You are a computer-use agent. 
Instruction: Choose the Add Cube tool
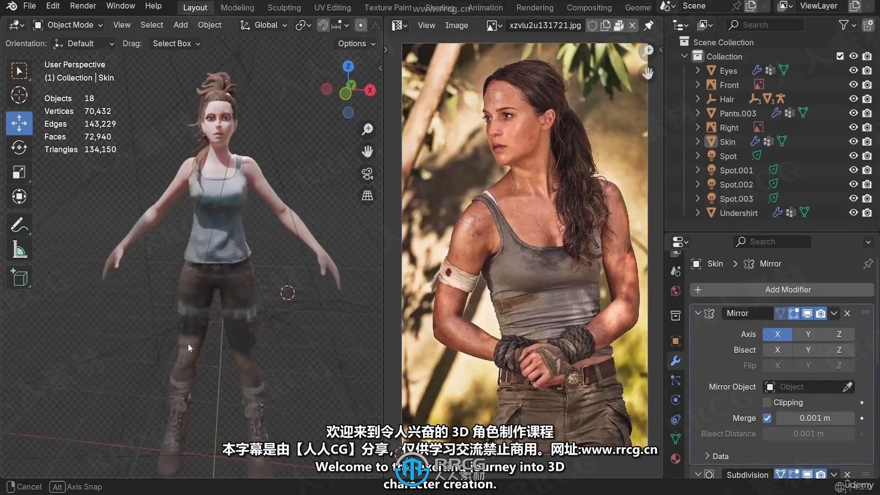[19, 278]
